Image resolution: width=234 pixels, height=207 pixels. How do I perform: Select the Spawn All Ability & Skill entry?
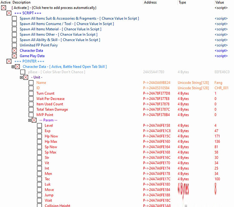58,40
